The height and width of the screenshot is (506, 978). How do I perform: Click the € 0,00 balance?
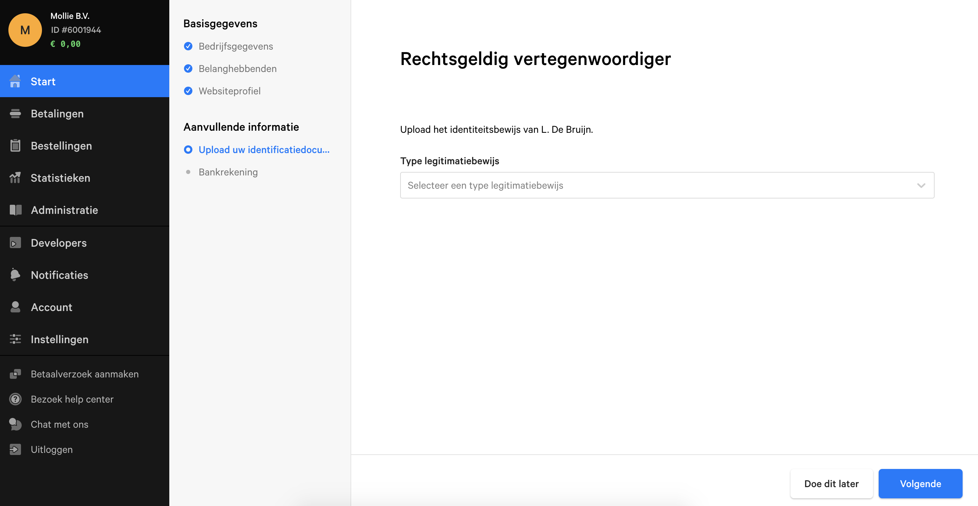65,44
